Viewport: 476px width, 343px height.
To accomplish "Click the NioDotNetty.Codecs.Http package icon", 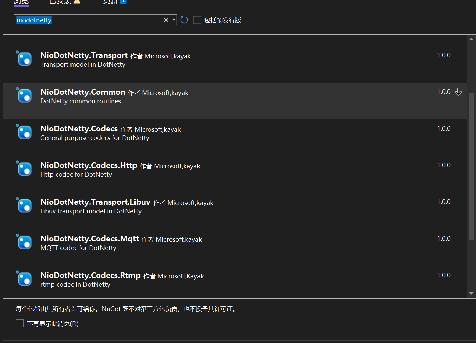I will (x=25, y=169).
